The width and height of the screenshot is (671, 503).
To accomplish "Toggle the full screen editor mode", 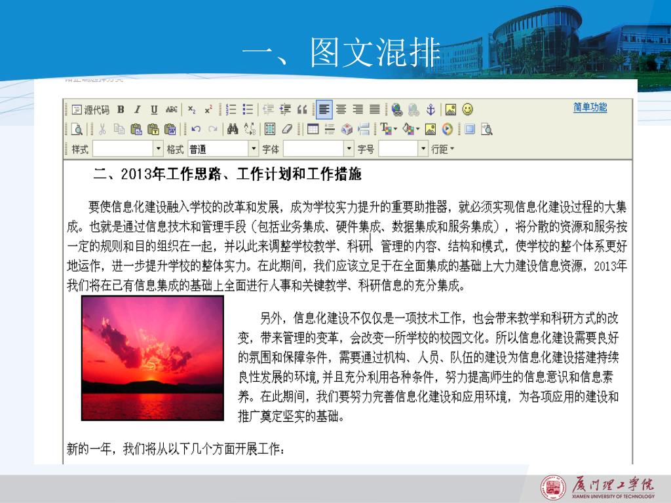I will click(470, 129).
